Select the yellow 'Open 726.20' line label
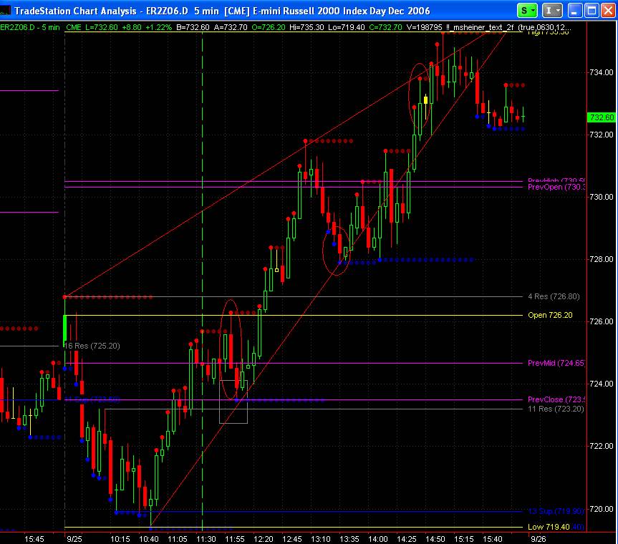This screenshot has width=618, height=544. (550, 315)
